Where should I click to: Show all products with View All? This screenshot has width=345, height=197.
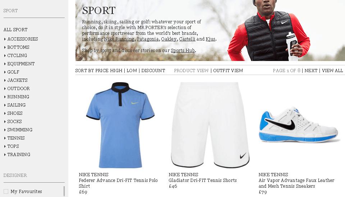pos(332,70)
